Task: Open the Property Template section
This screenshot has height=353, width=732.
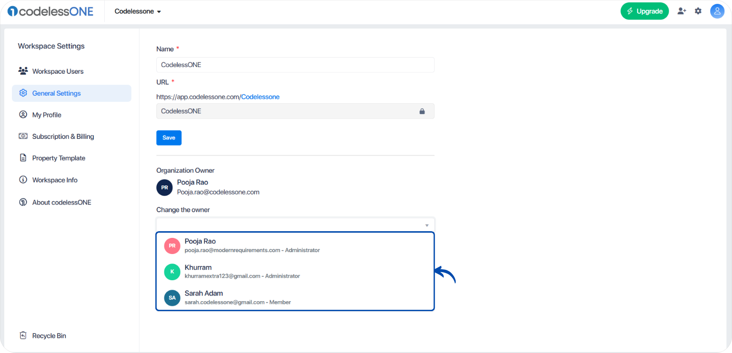Action: (71, 158)
